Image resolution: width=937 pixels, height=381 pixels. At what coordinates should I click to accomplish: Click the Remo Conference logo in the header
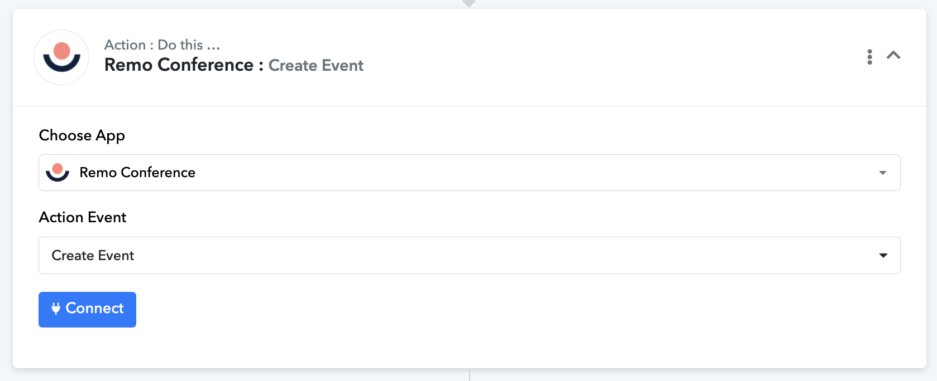point(61,57)
